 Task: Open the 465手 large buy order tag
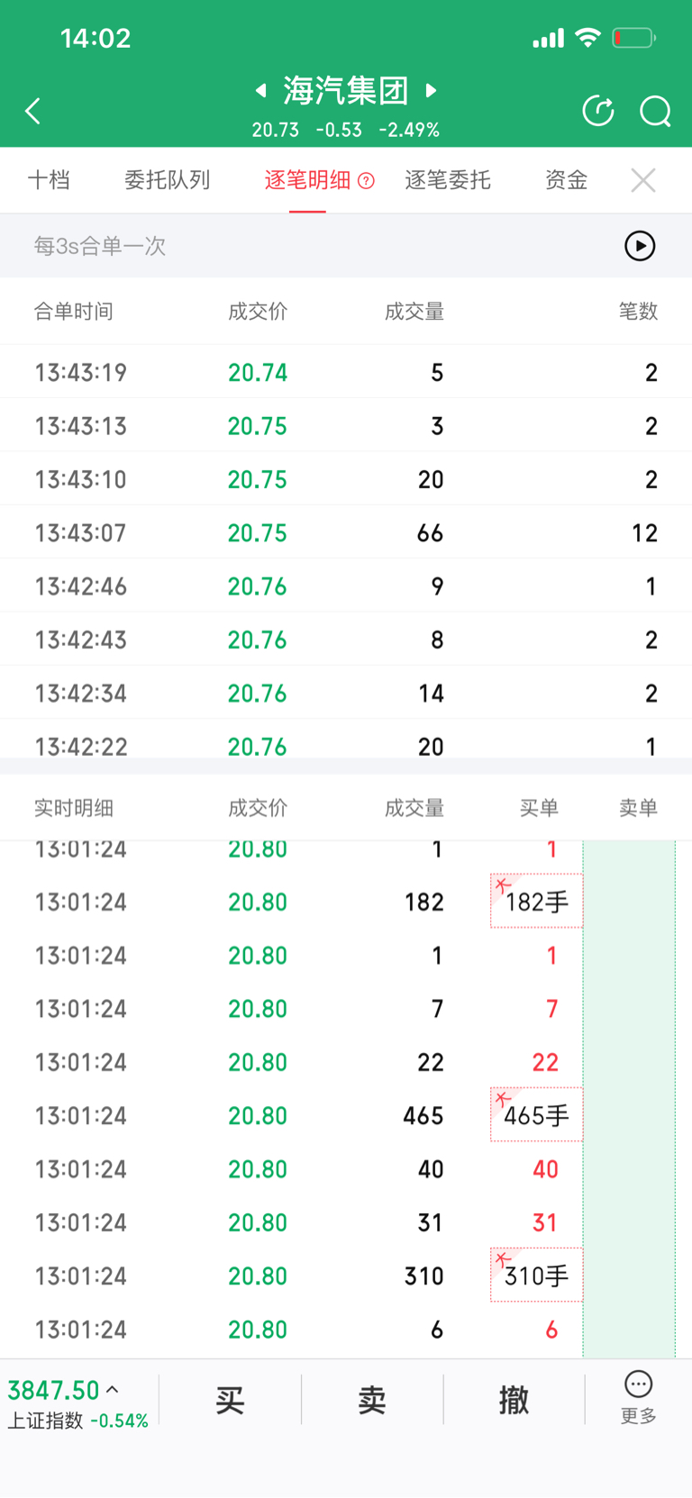click(536, 1115)
